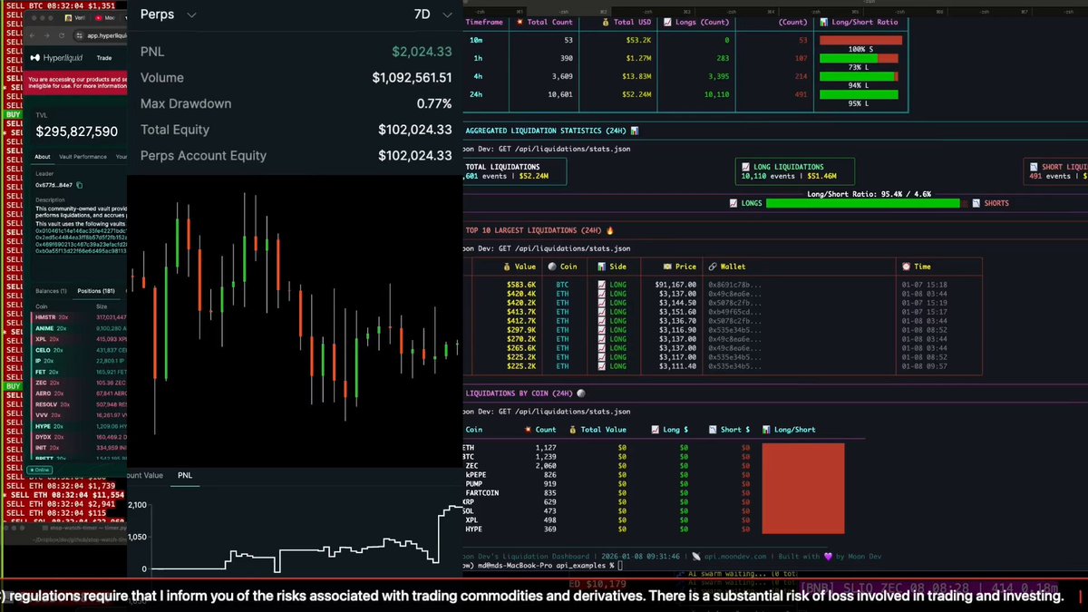Copy the leader address 0x677d...84e7
Screen dimensions: 1088x612
pos(80,185)
